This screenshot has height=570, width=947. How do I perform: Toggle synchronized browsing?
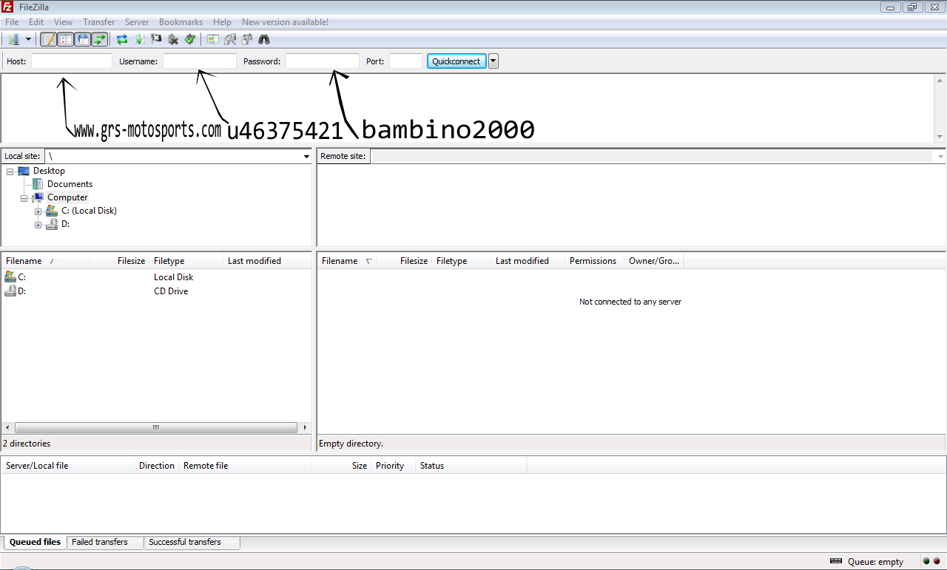pyautogui.click(x=247, y=39)
